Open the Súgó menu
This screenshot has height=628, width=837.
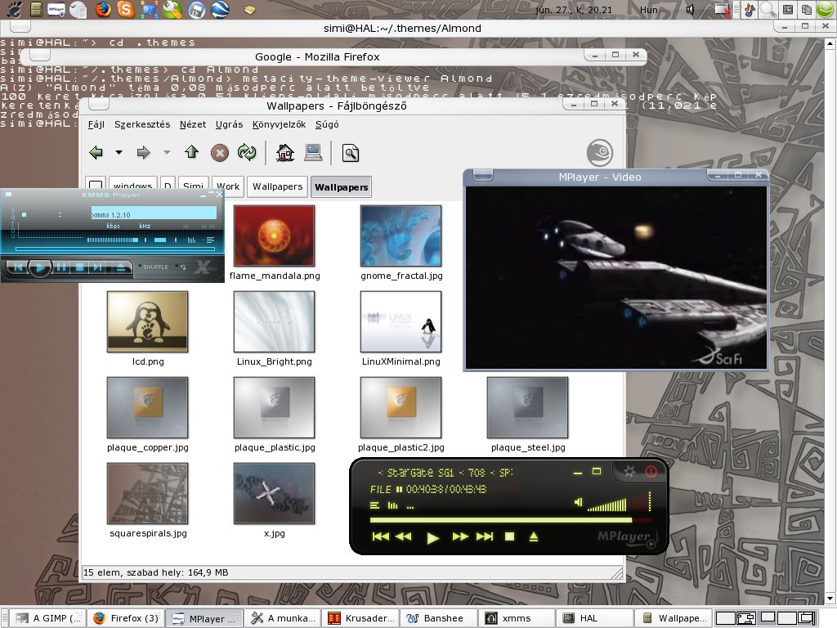click(327, 124)
